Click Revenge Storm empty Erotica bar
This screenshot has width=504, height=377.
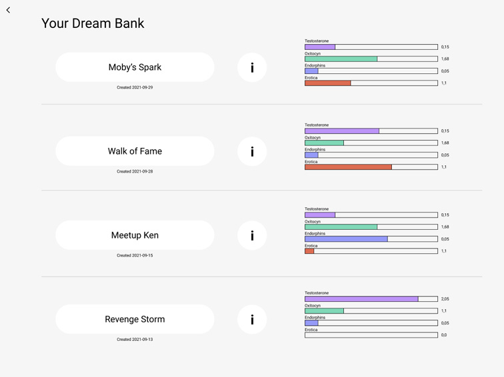coord(371,335)
